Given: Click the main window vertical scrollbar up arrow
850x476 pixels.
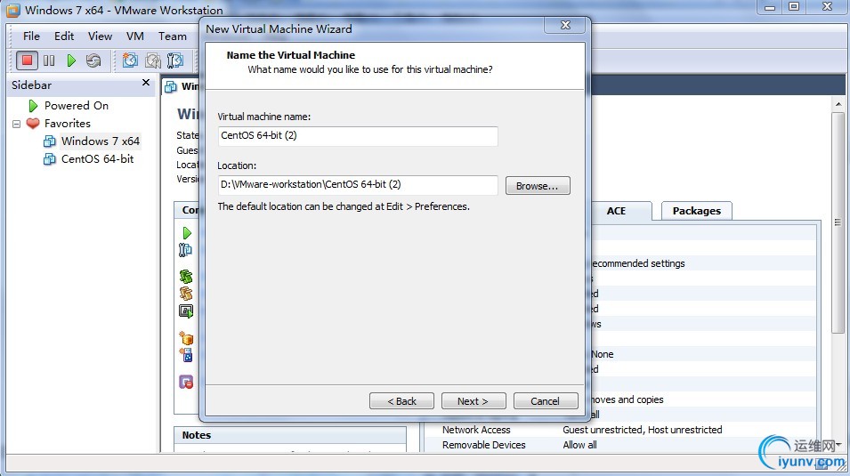Looking at the screenshot, I should coord(838,104).
